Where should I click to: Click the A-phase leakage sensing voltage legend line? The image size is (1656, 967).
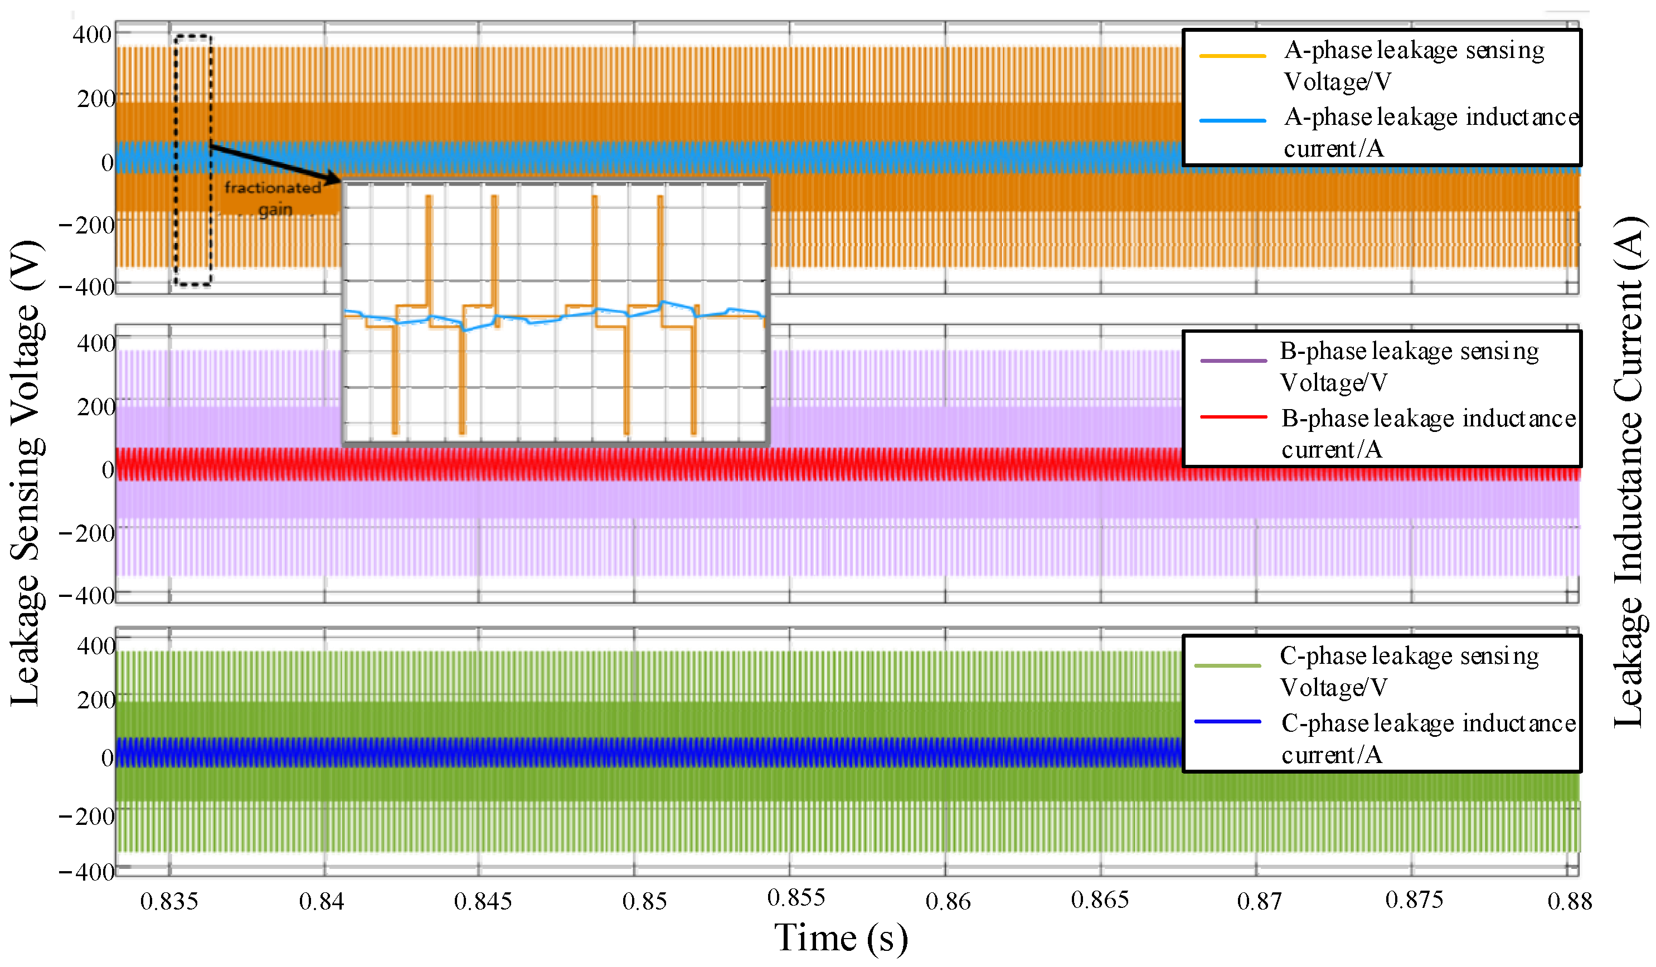click(x=1232, y=56)
